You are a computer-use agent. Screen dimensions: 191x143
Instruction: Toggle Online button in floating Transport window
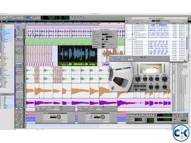pos(128,115)
